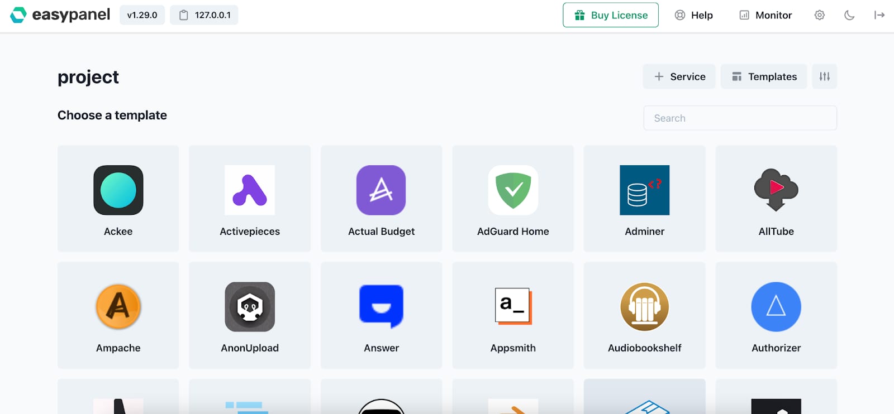The height and width of the screenshot is (414, 894).
Task: Select the Activepieces template icon
Action: pos(249,190)
